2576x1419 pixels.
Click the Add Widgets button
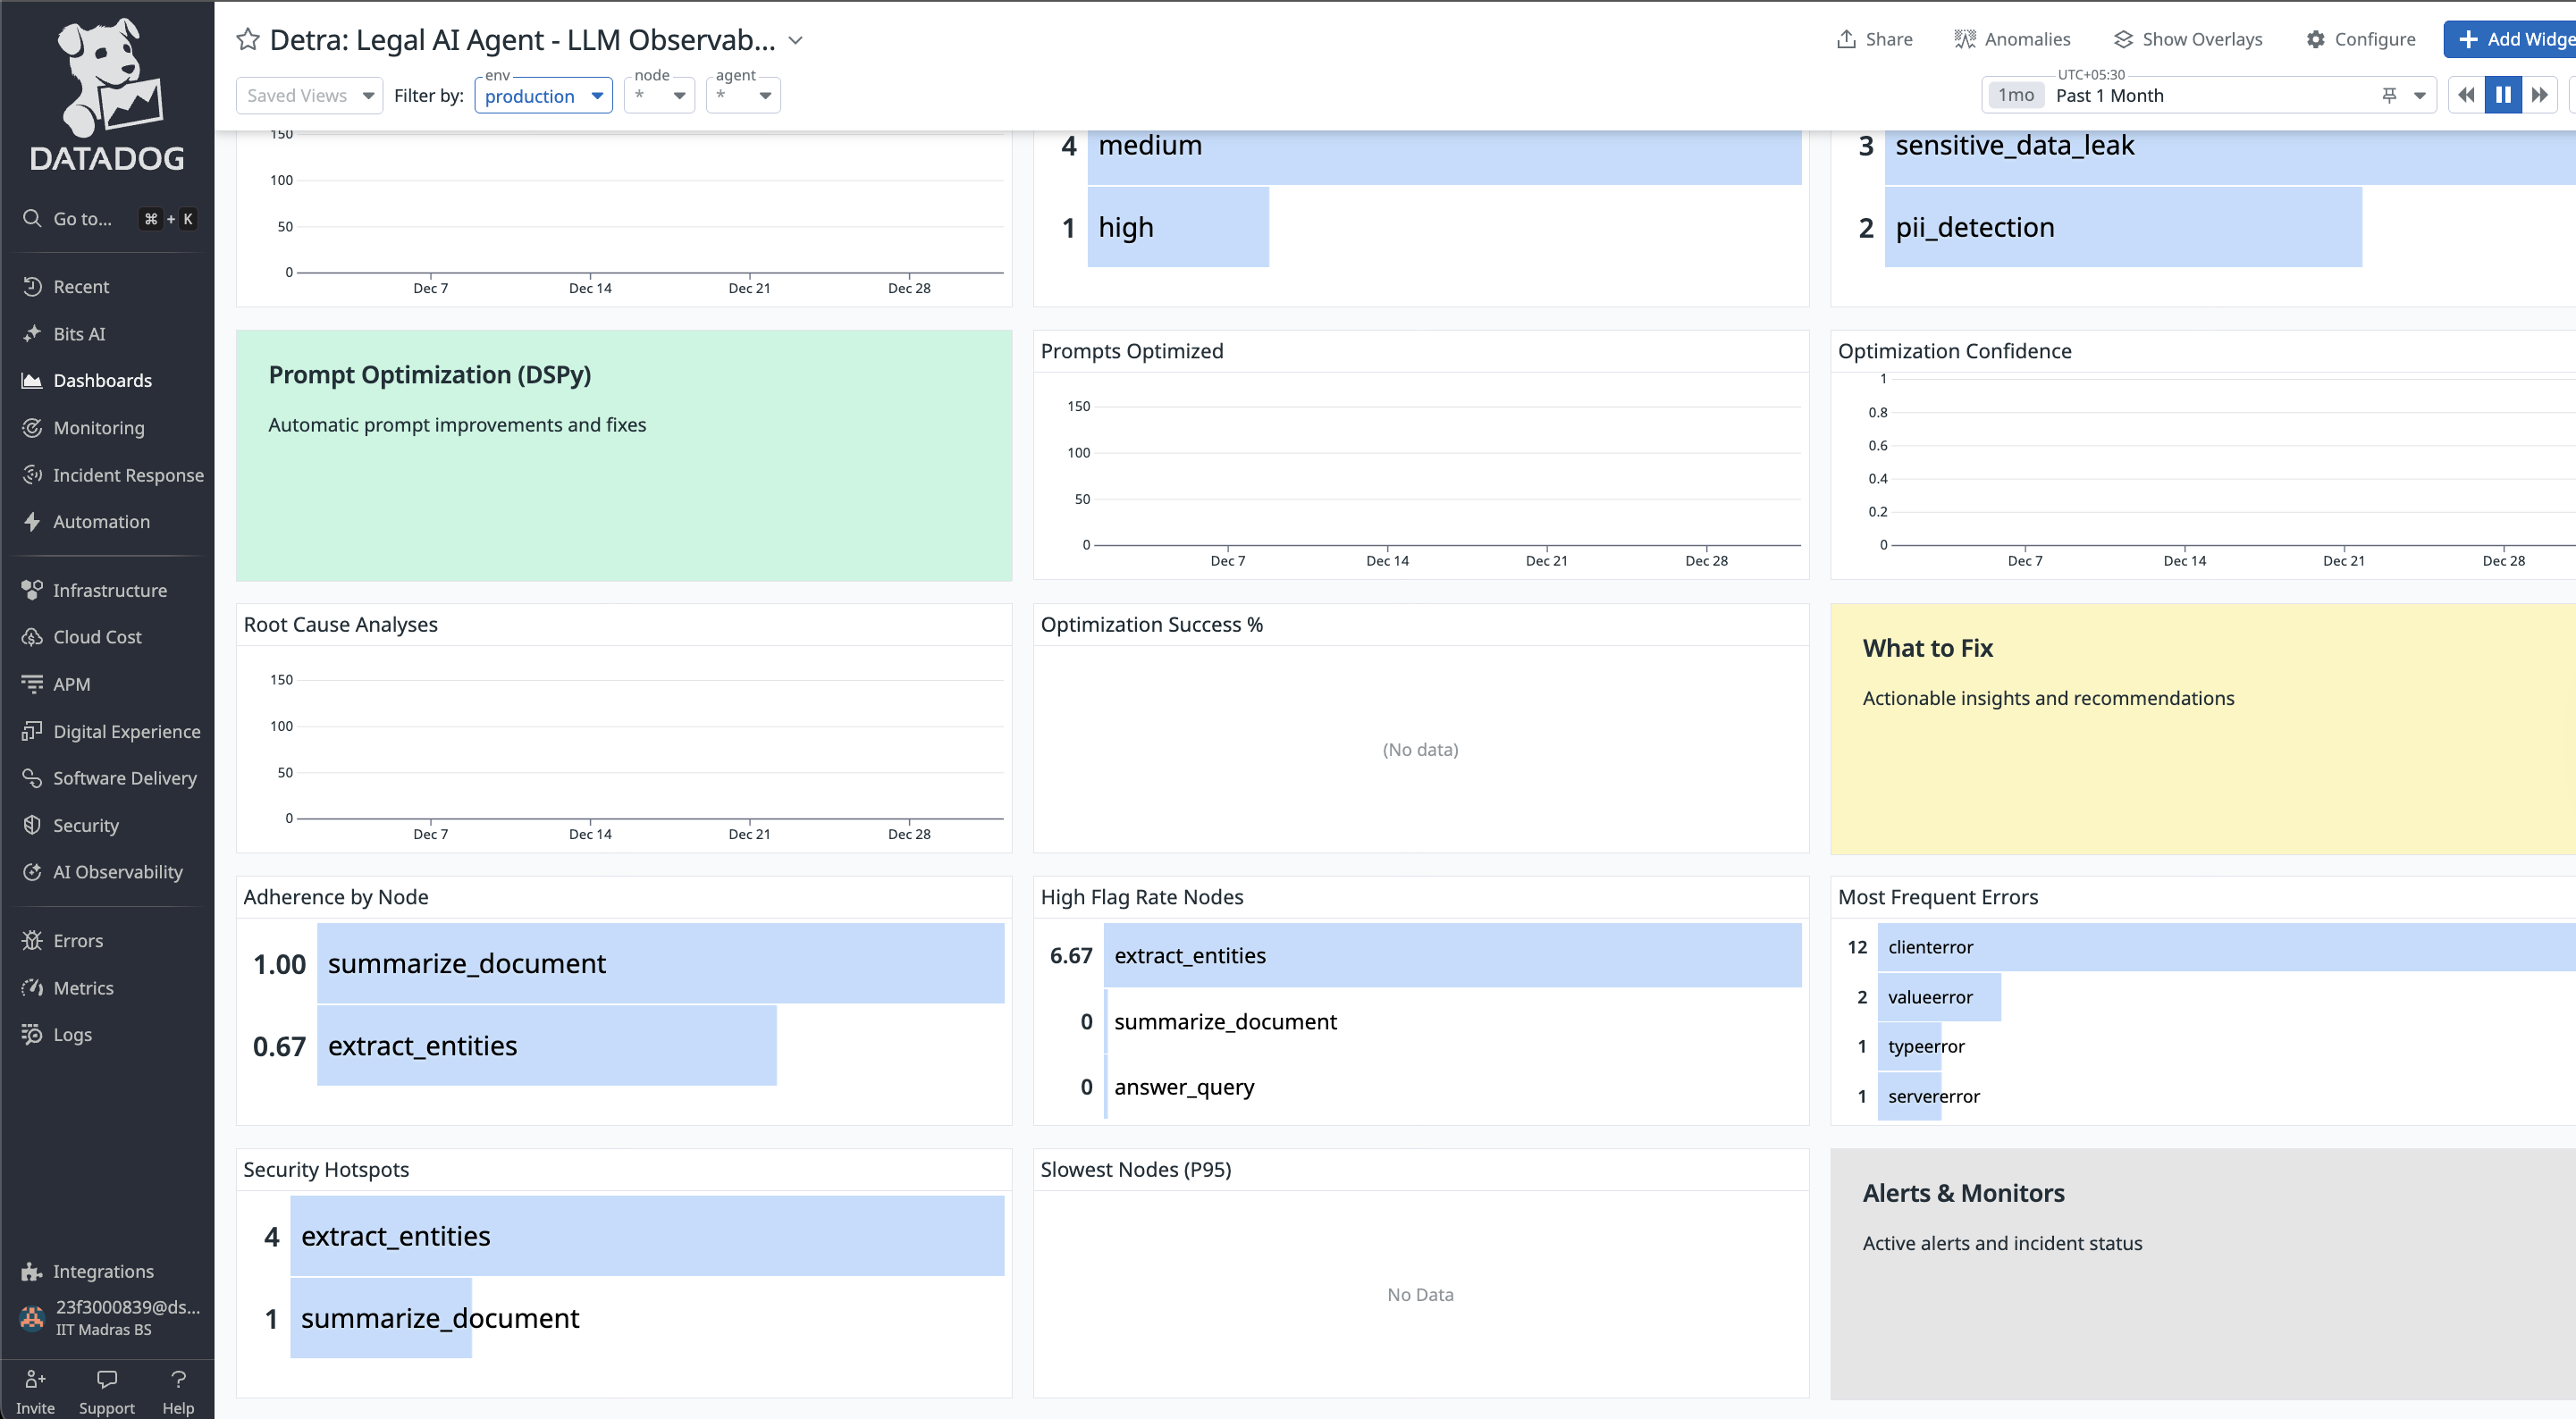click(x=2510, y=39)
